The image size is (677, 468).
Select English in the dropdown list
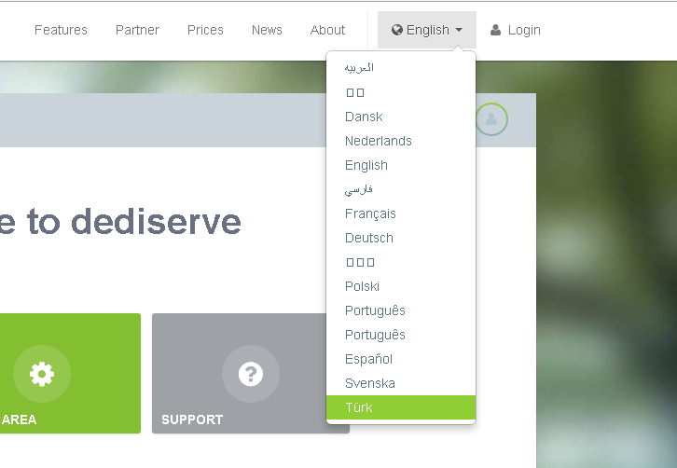(x=401, y=165)
